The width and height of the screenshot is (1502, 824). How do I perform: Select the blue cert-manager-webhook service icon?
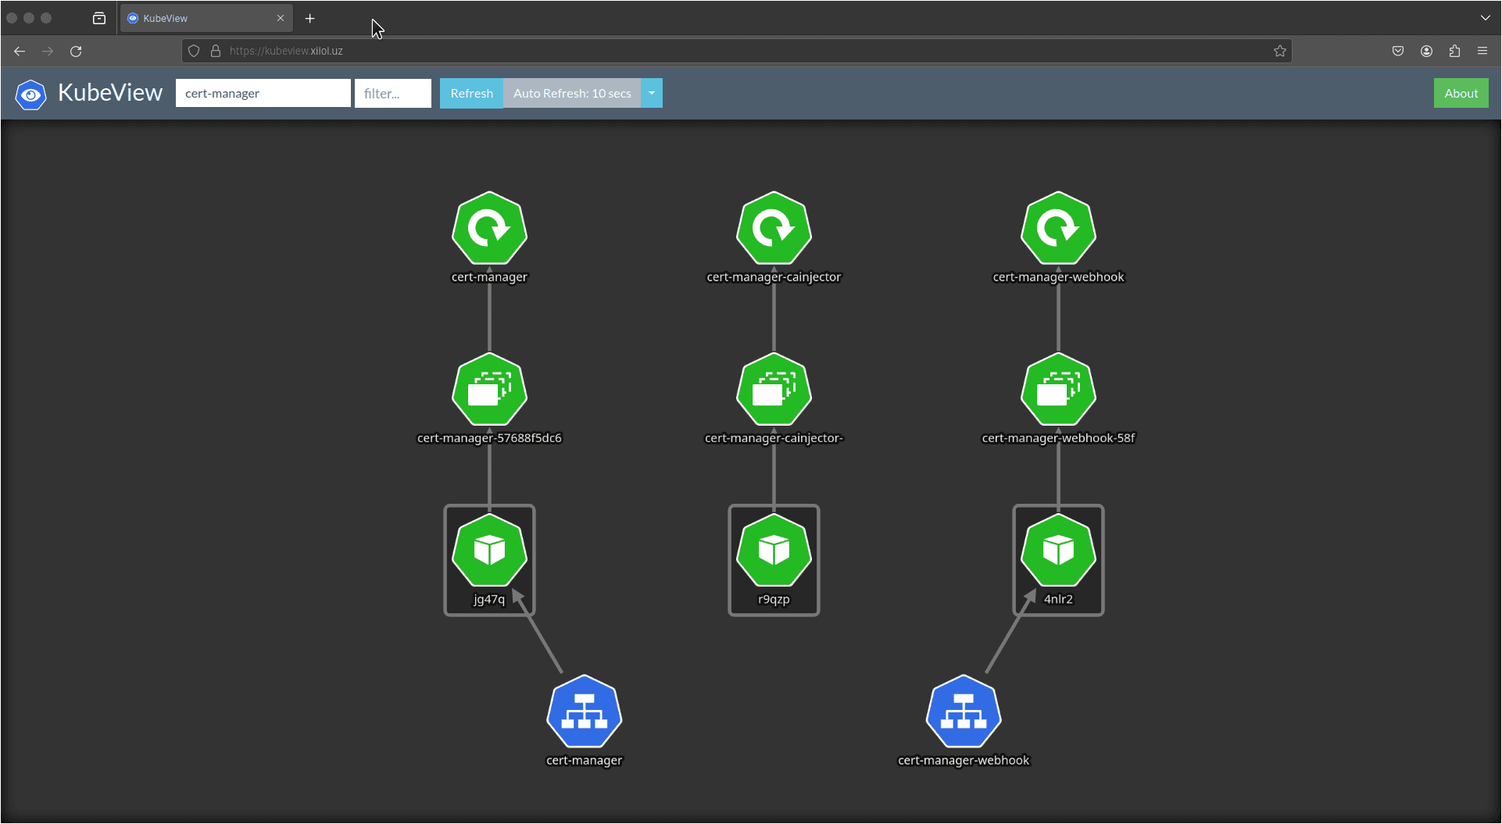coord(963,712)
